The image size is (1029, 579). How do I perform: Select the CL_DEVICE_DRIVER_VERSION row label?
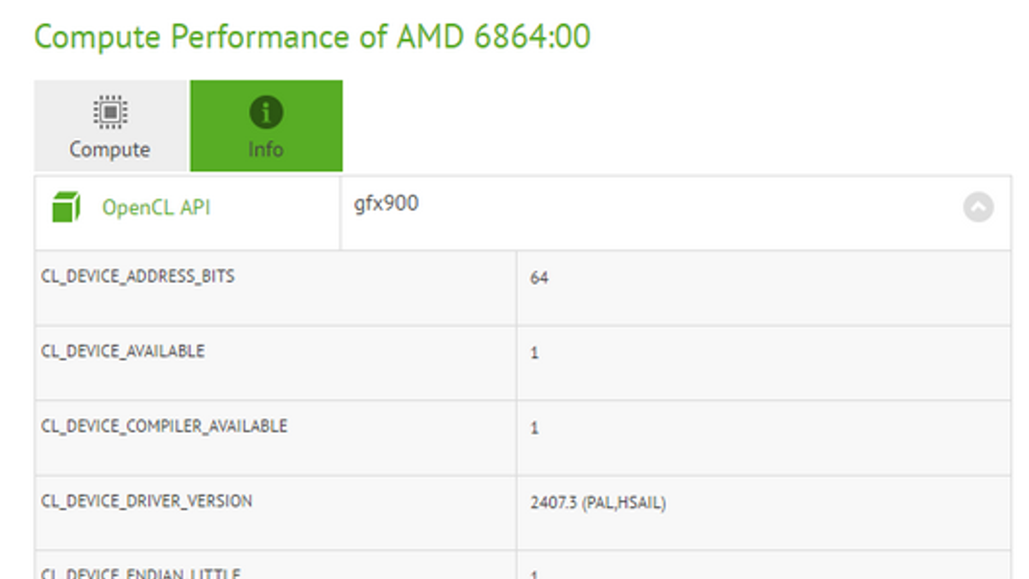(x=147, y=501)
